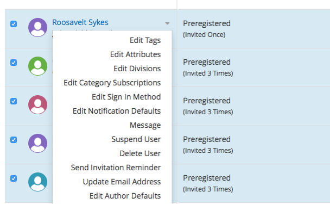This screenshot has height=204, width=330.
Task: Collapse the dropdown arrow next to Roosavelt Sykes
Action: 167,23
